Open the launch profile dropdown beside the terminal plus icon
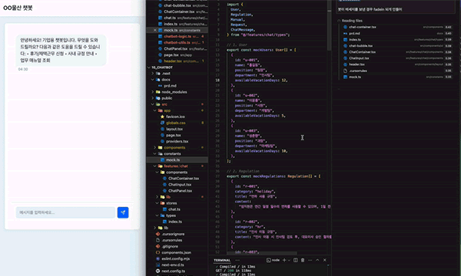461x276 pixels. [289, 260]
